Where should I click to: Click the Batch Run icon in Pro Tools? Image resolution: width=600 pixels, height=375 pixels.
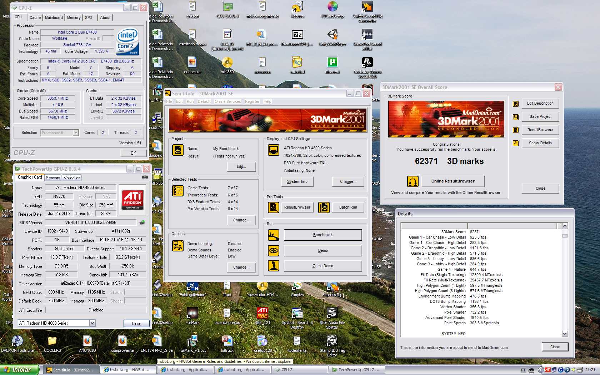point(324,207)
